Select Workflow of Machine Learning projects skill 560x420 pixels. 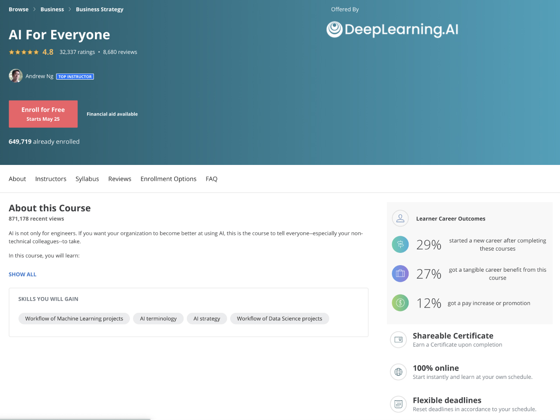click(x=74, y=318)
